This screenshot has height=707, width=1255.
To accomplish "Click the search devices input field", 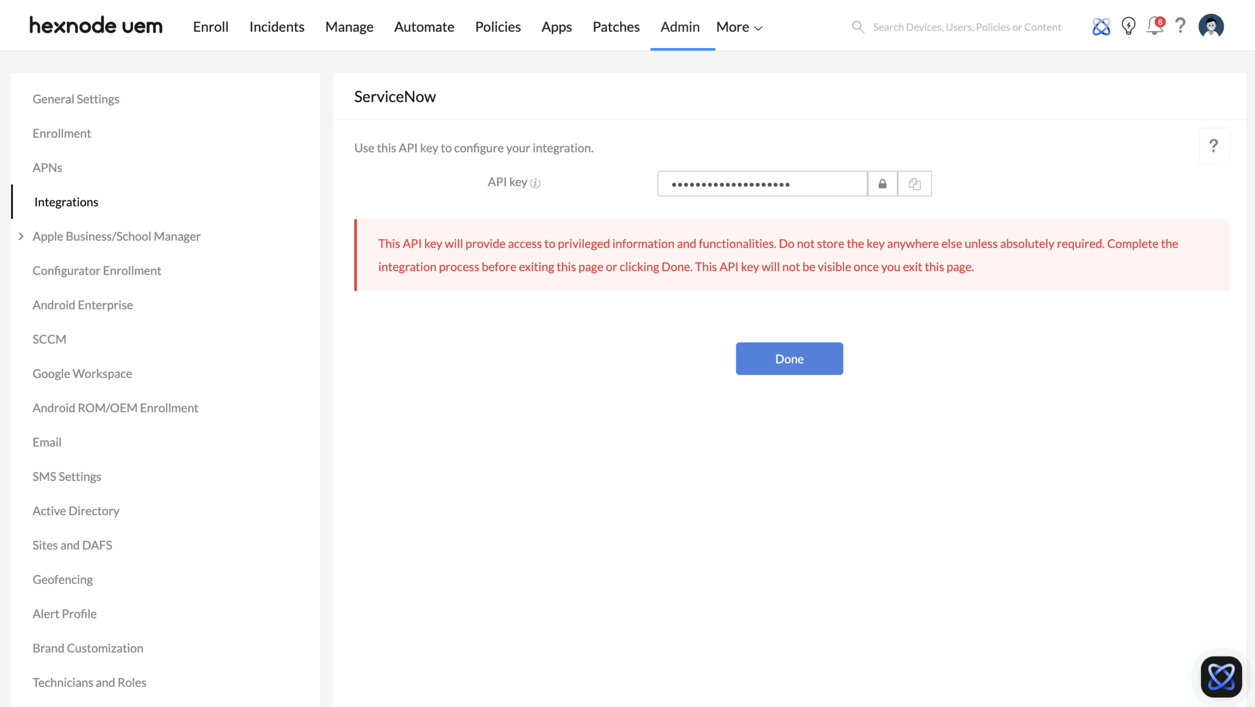I will click(x=966, y=27).
